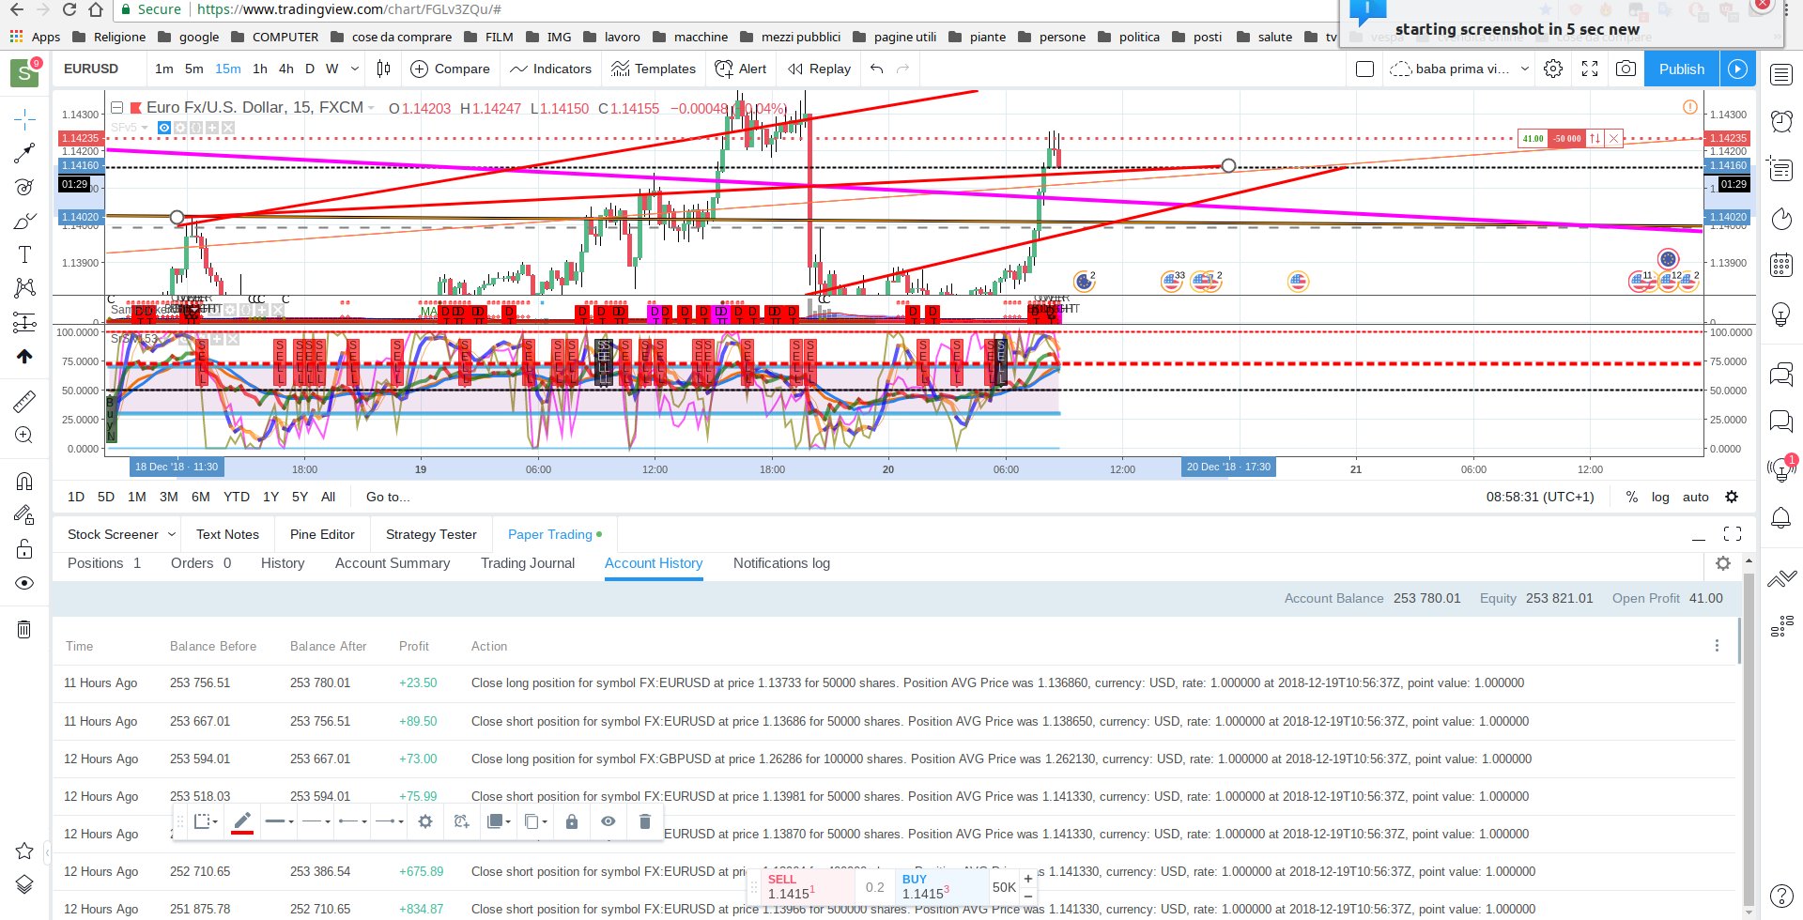Open Paper Trading settings gear
The width and height of the screenshot is (1803, 920).
click(x=1723, y=563)
